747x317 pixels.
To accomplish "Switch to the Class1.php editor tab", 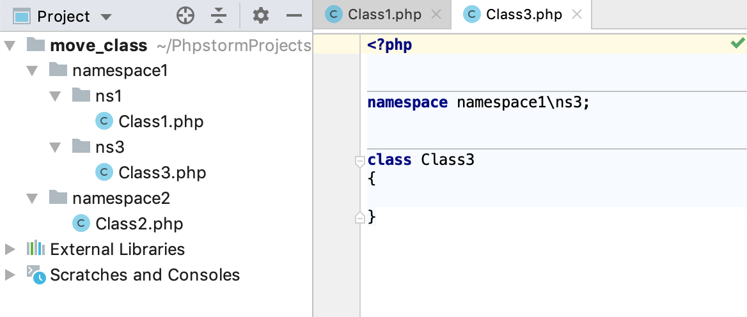I will tap(384, 15).
